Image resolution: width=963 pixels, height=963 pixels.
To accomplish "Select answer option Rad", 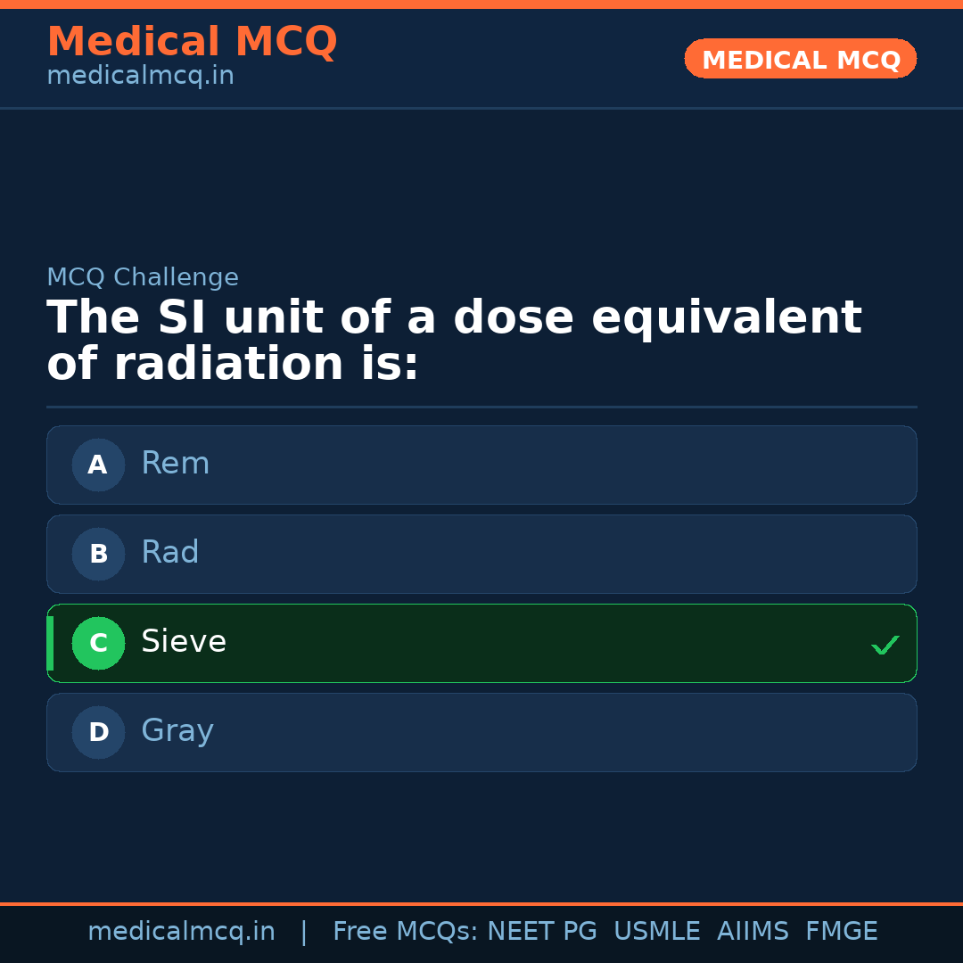I will (481, 554).
